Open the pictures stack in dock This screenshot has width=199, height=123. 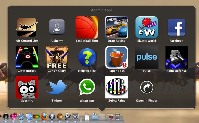click(110, 117)
